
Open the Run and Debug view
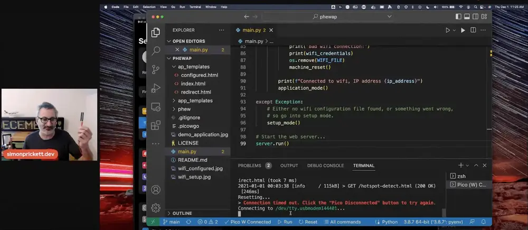tap(156, 88)
